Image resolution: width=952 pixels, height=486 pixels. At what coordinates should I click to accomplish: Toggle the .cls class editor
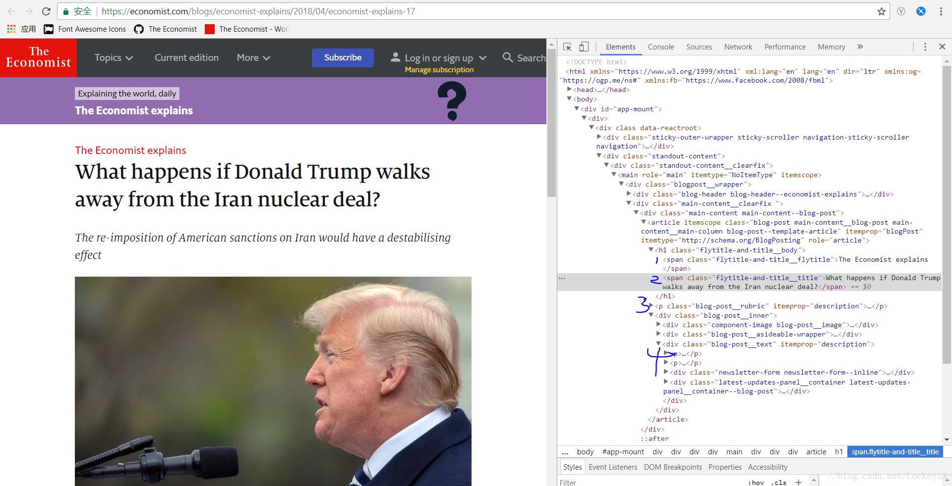[778, 483]
